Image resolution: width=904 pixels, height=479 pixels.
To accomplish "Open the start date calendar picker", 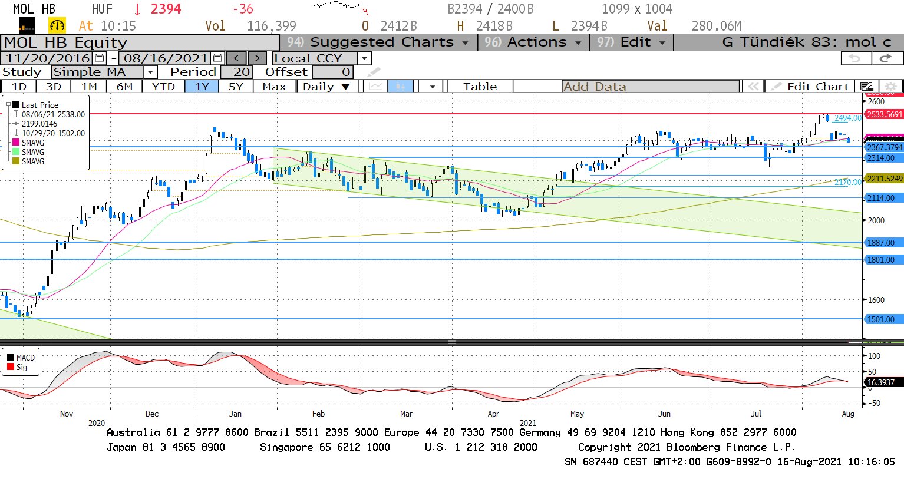I will 99,58.
